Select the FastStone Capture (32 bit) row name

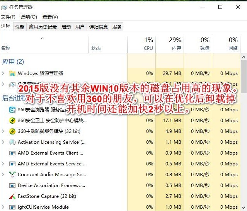(47, 196)
